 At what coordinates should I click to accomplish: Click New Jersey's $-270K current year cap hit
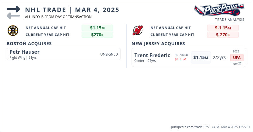click(x=223, y=35)
